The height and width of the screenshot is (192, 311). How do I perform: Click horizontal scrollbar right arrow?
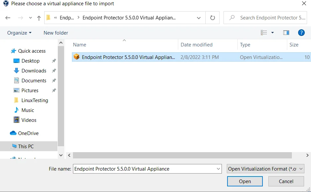click(x=307, y=155)
